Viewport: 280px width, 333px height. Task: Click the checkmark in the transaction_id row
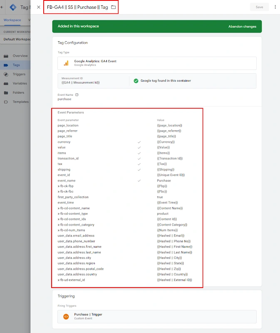tap(139, 159)
